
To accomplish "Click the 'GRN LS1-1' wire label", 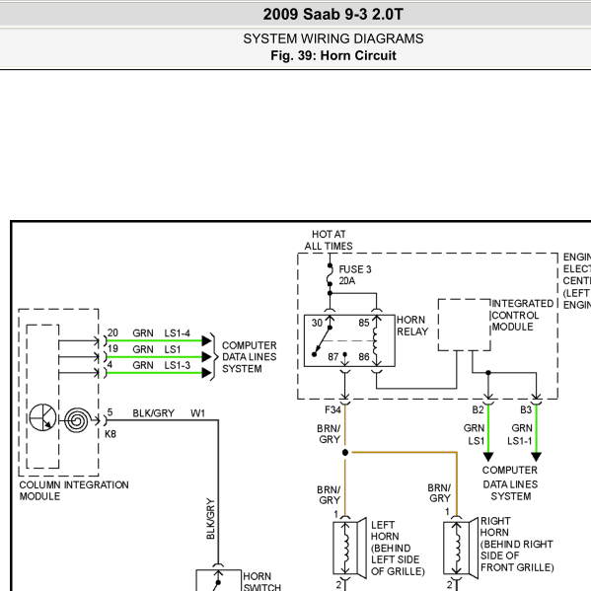I will [520, 434].
